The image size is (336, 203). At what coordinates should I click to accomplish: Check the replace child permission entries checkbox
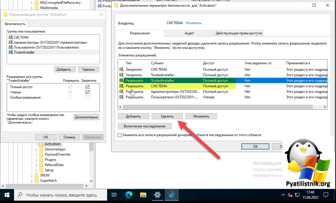pyautogui.click(x=120, y=135)
